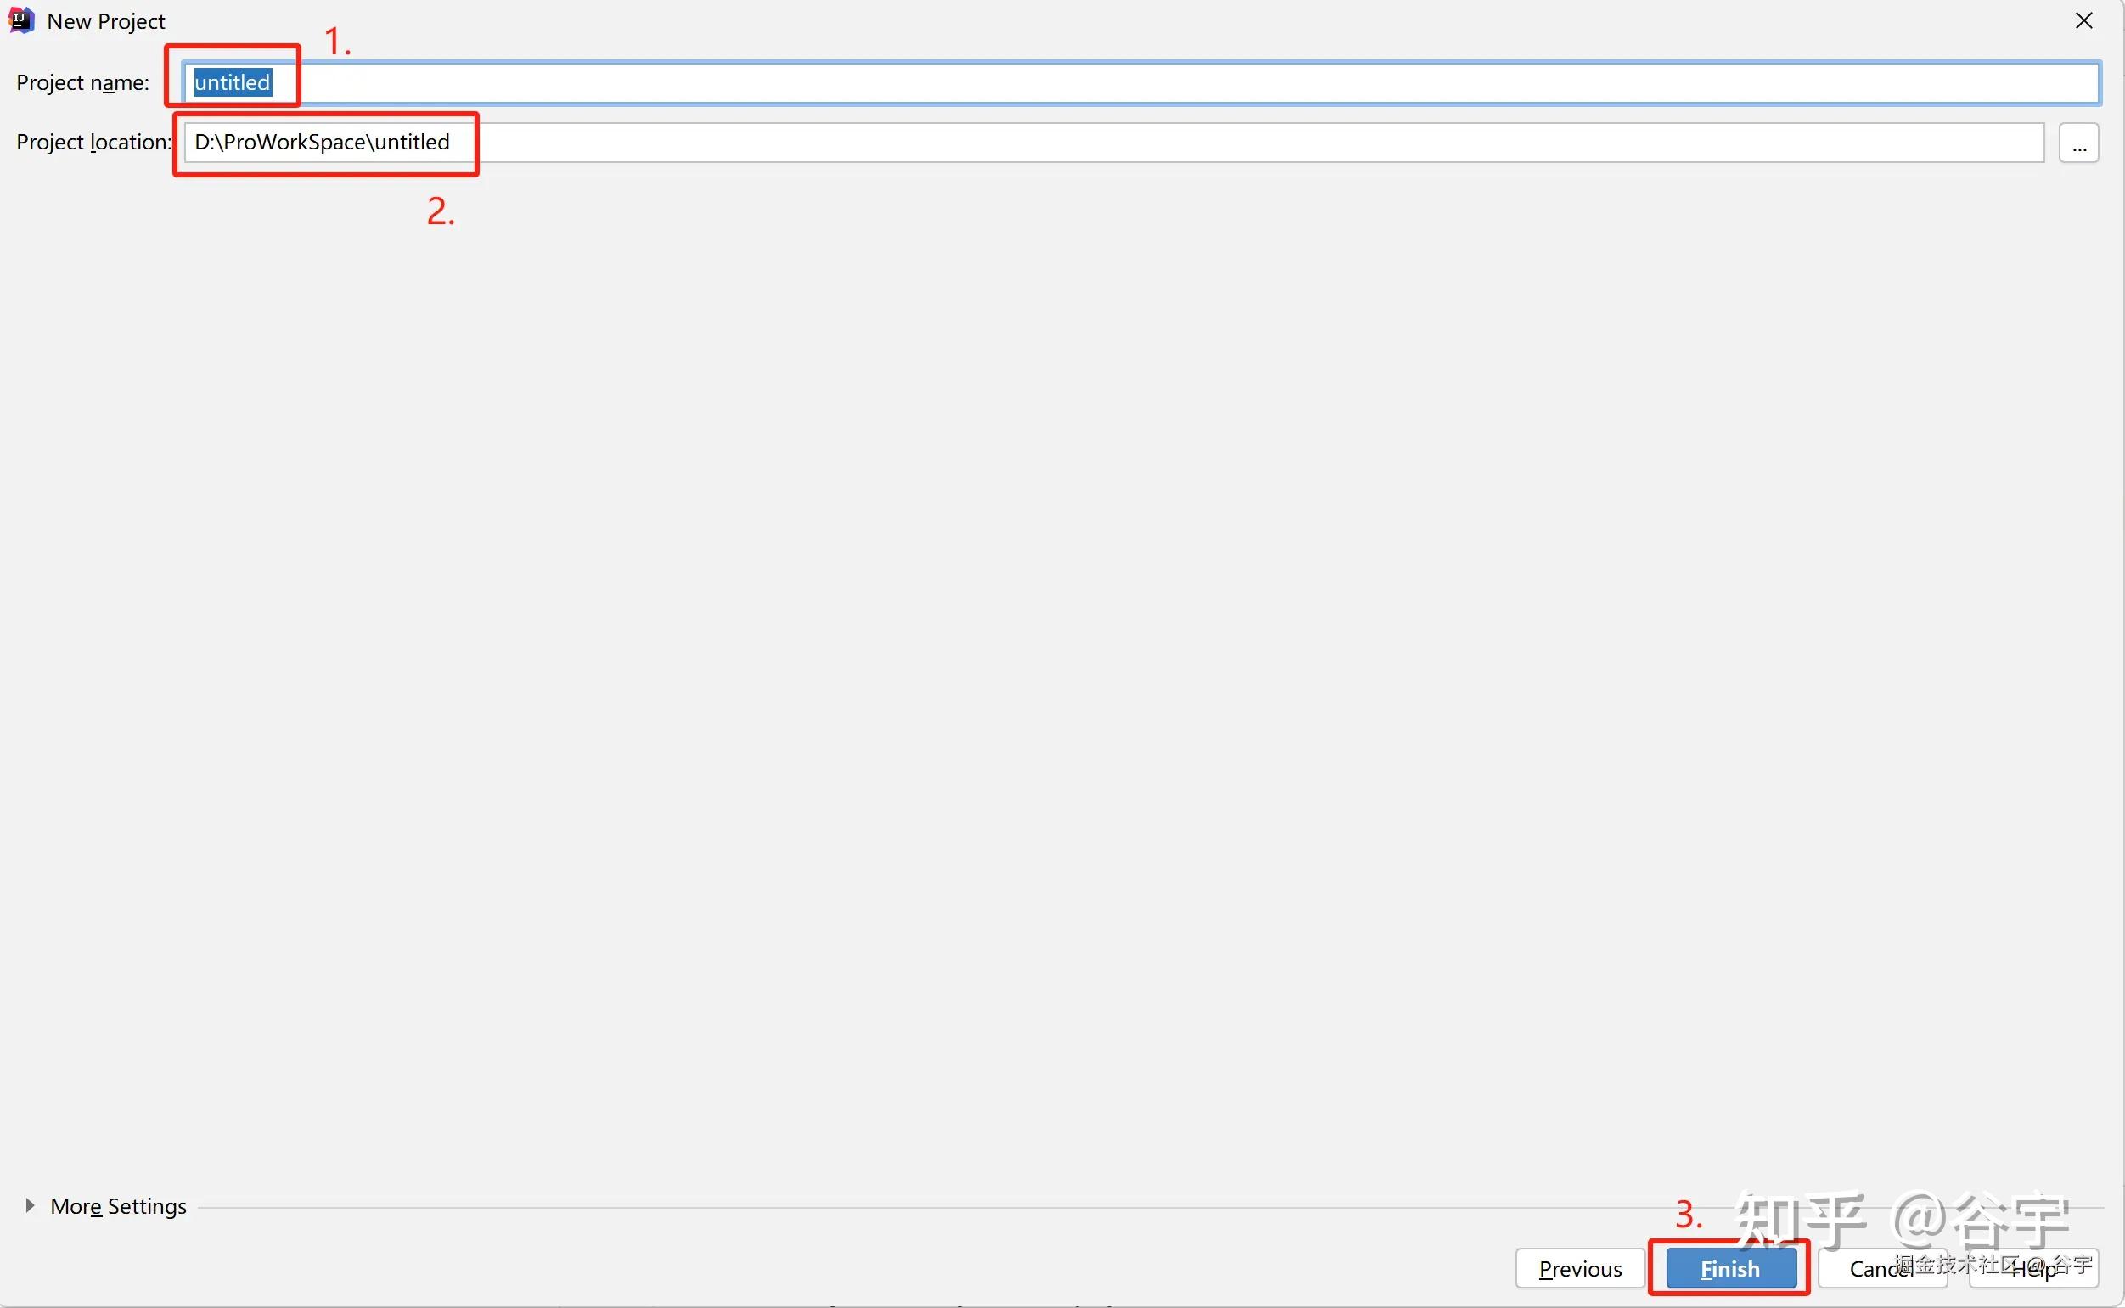
Task: Click the More Settings label
Action: pos(119,1206)
